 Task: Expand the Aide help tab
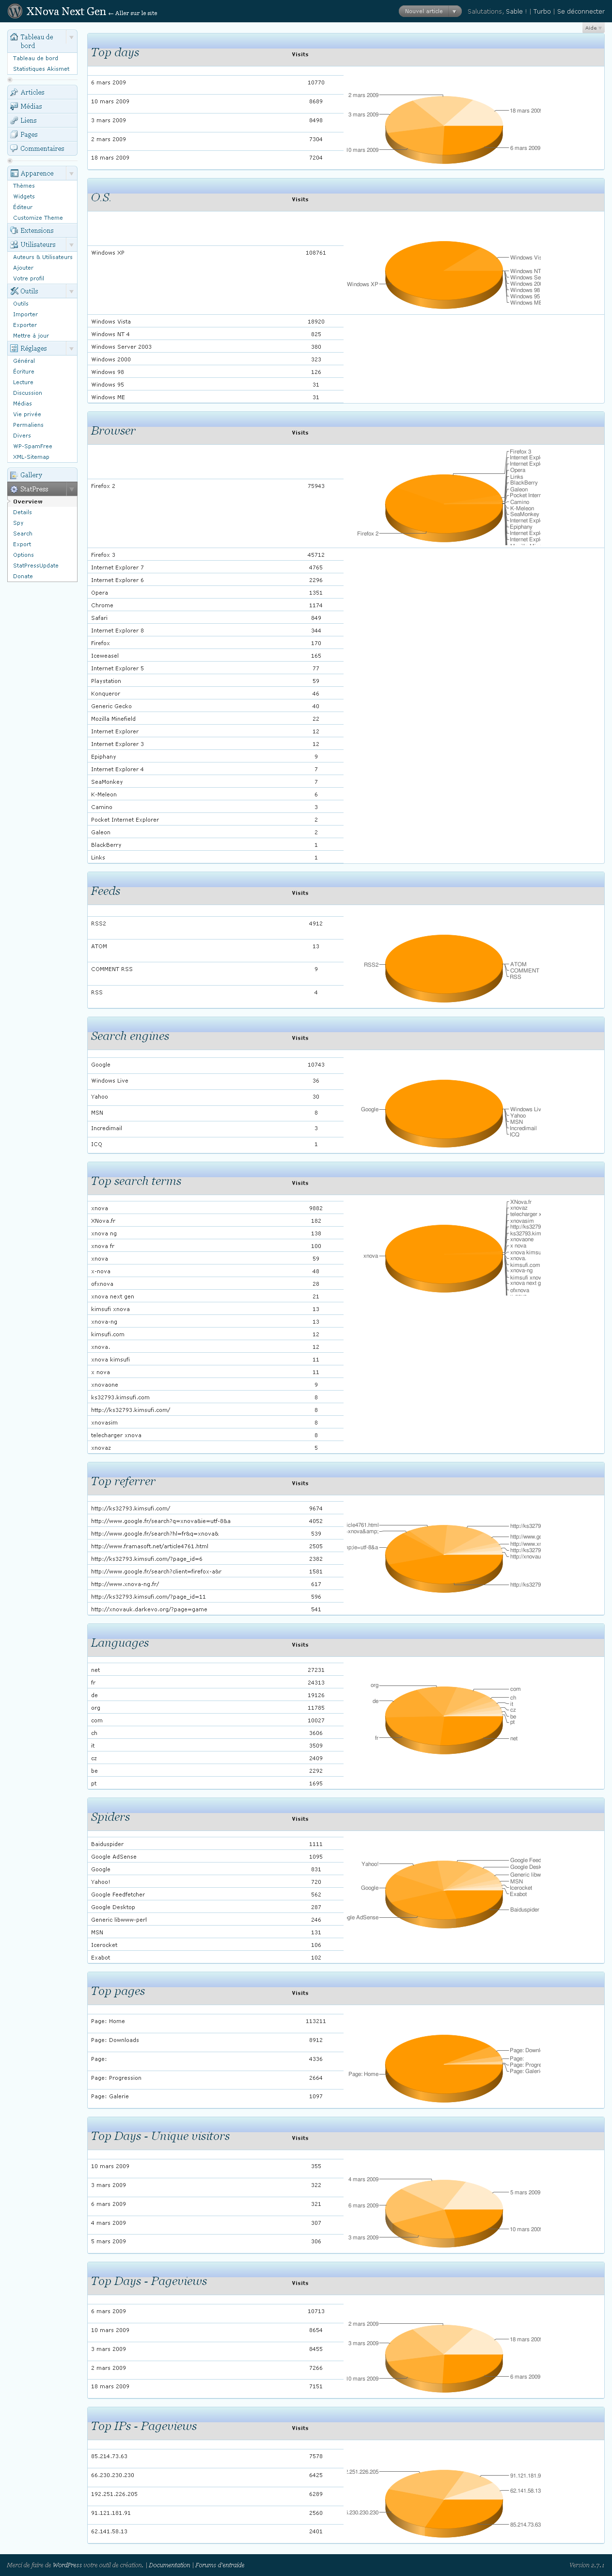(593, 28)
